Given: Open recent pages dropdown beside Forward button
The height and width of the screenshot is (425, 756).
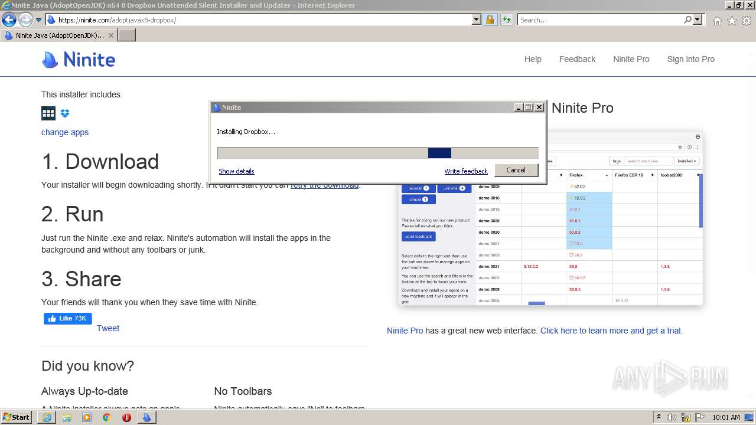Looking at the screenshot, I should point(39,20).
